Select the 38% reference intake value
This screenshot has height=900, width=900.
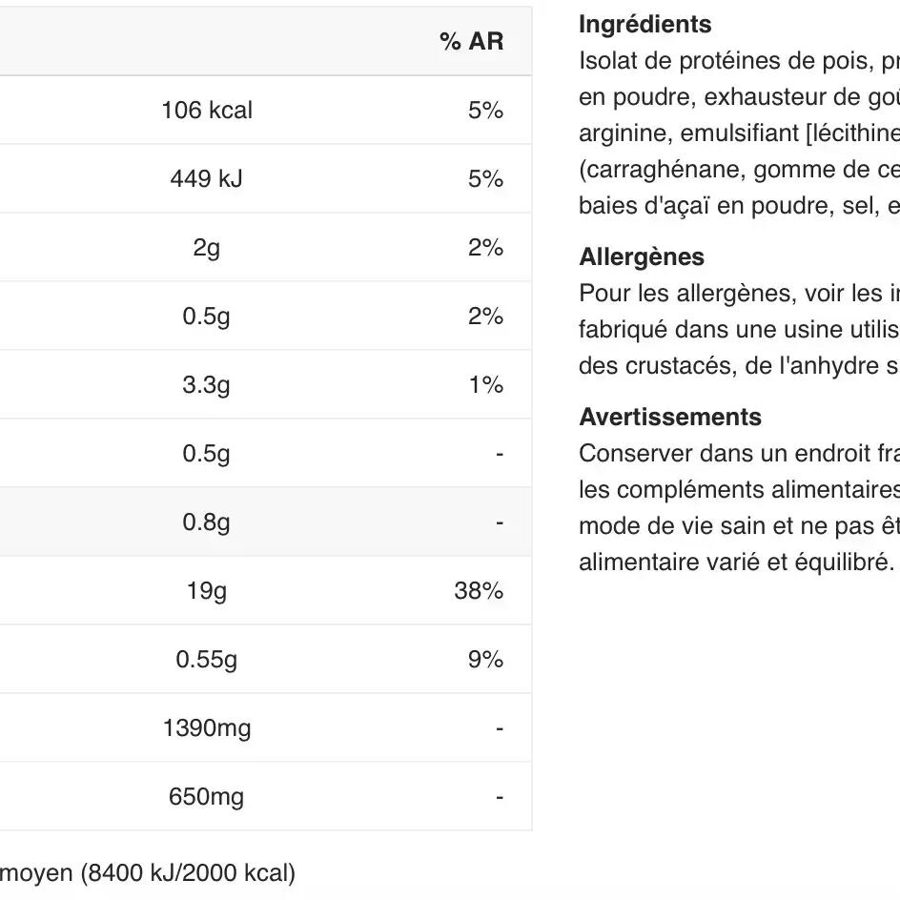[x=479, y=591]
